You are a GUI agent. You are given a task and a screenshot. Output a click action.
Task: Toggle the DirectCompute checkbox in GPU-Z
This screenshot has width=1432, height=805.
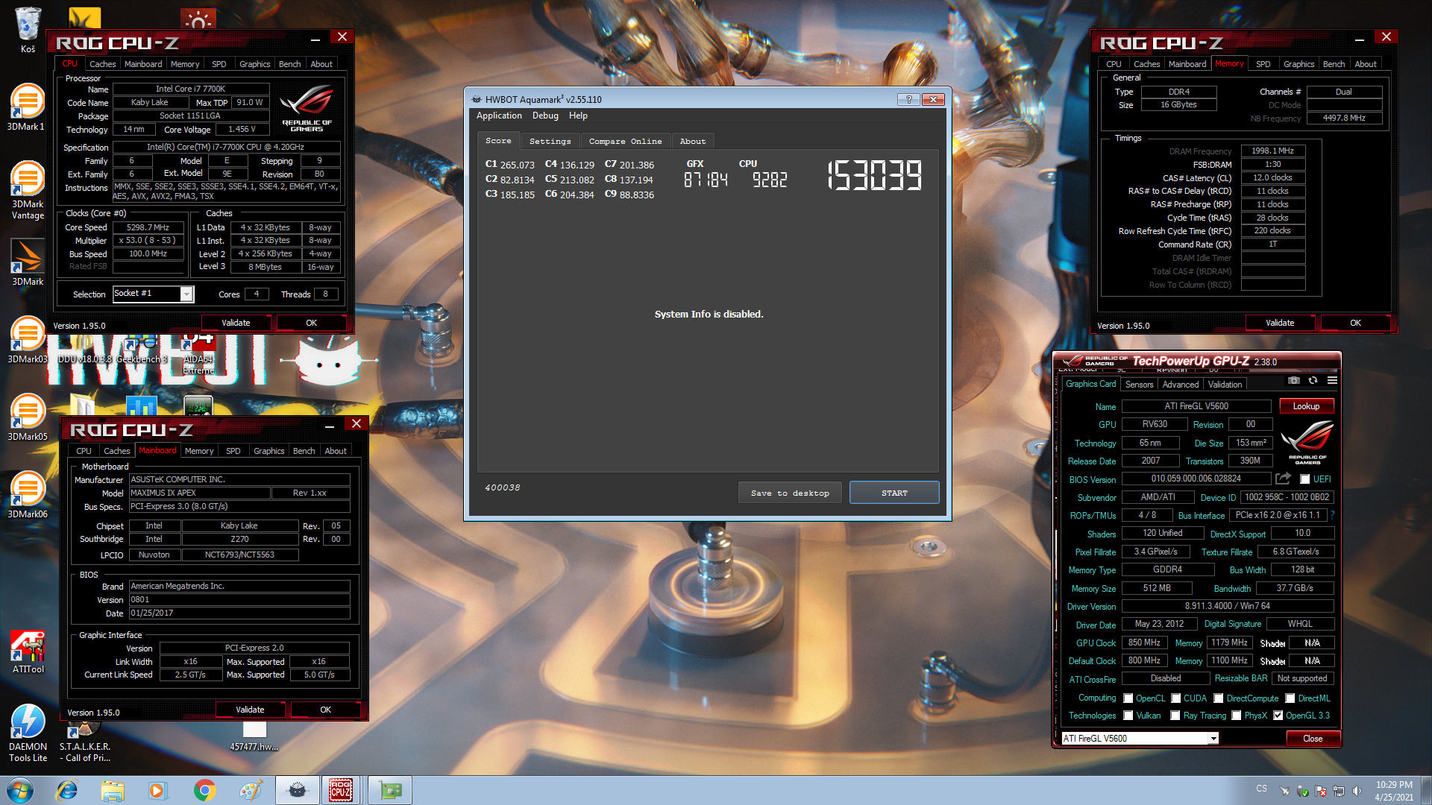click(x=1219, y=698)
